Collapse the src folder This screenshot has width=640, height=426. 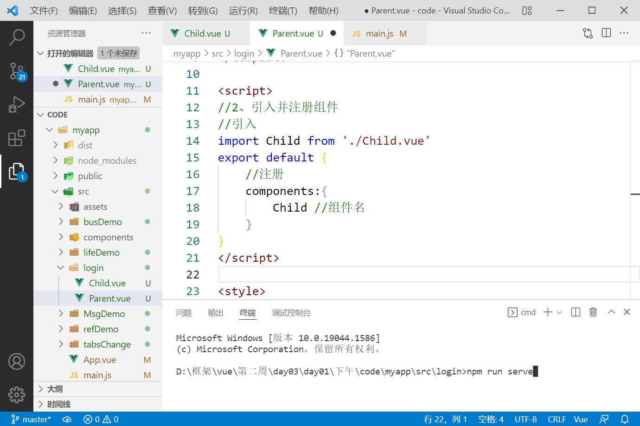tap(55, 191)
